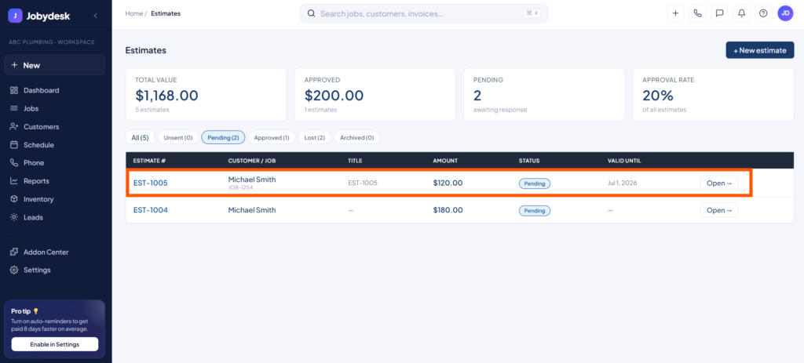Switch to the Approved (1) filter tab

tap(272, 138)
